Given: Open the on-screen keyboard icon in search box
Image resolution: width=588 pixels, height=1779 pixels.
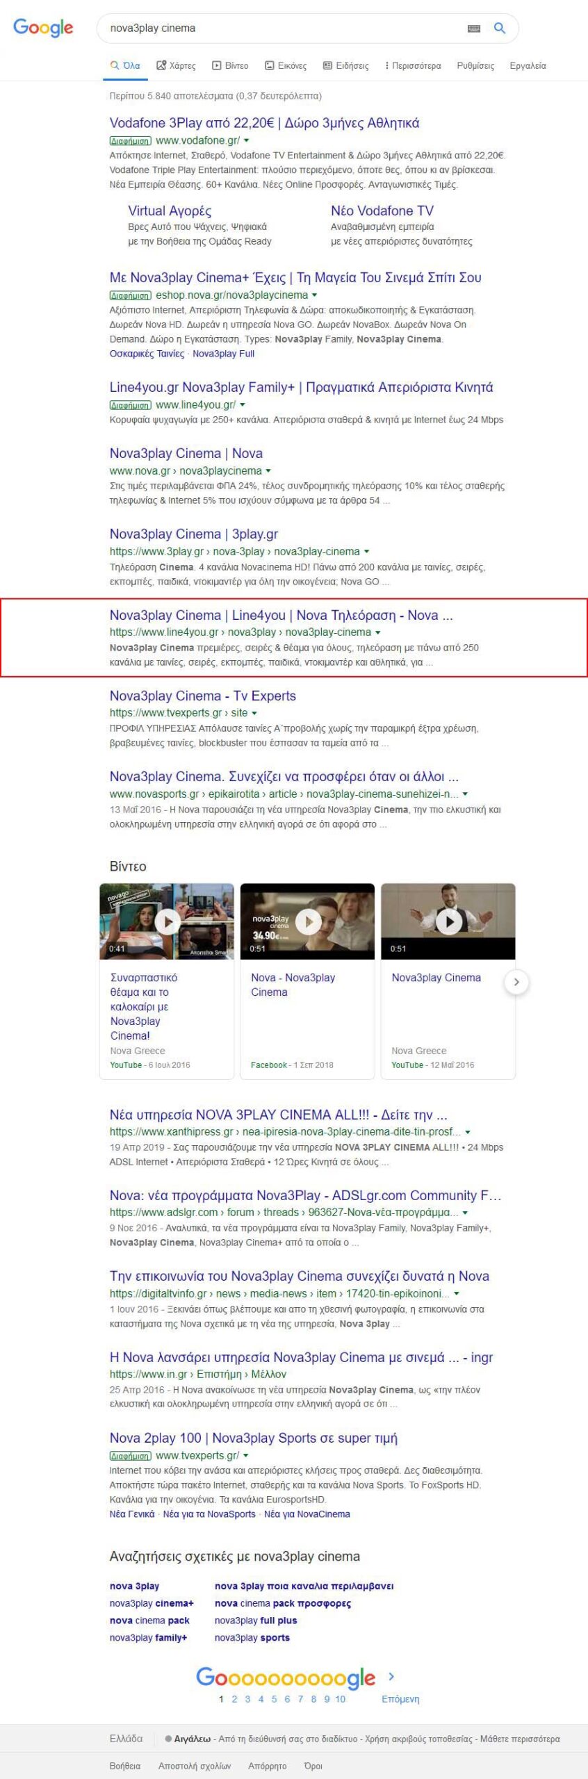Looking at the screenshot, I should coord(474,28).
